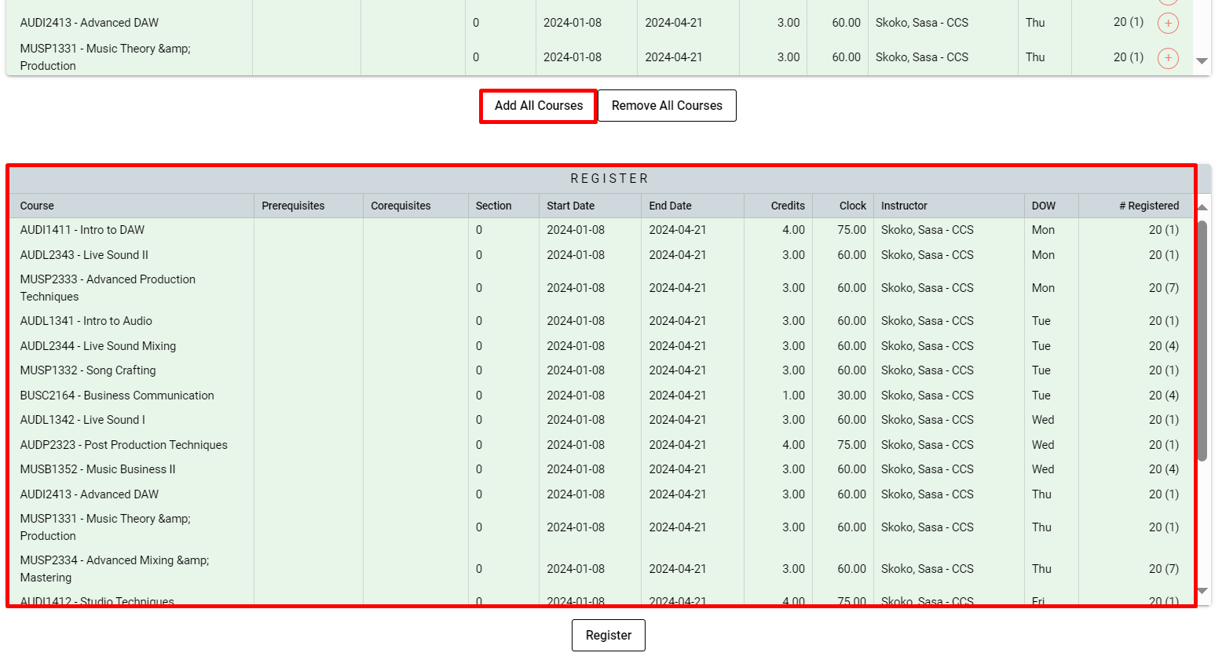The height and width of the screenshot is (660, 1222).
Task: Add MUSP1331 Music Theory course via plus icon
Action: [1168, 58]
